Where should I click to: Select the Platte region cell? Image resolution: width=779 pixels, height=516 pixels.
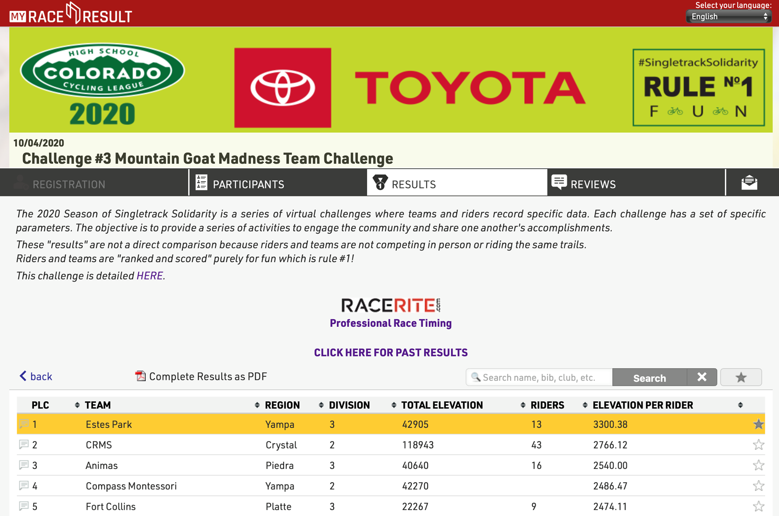278,507
